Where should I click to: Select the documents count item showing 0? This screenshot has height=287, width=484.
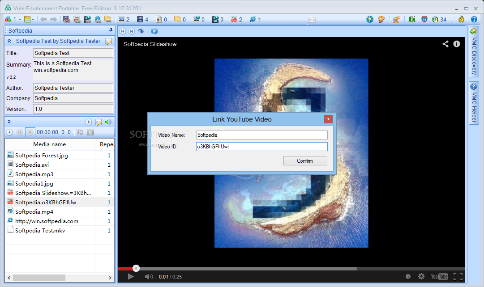pyautogui.click(x=162, y=19)
